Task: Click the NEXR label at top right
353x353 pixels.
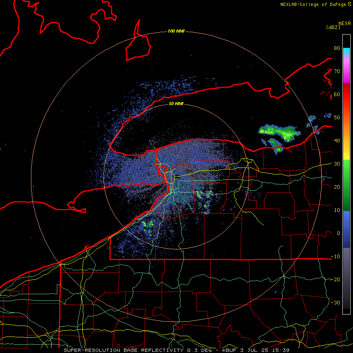Action: (345, 24)
